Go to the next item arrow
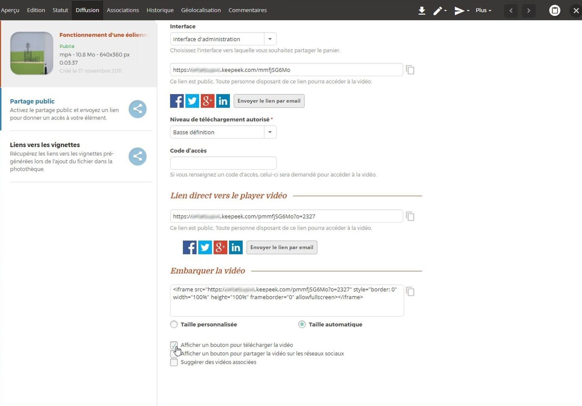The height and width of the screenshot is (406, 582). [528, 10]
